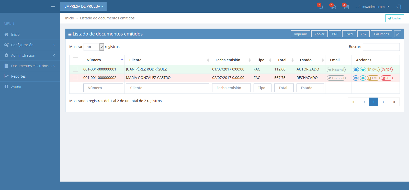The image size is (409, 190).
Task: Download PDF for JUAN PÉREZ RODRÍGUEZ row
Action: tap(387, 70)
